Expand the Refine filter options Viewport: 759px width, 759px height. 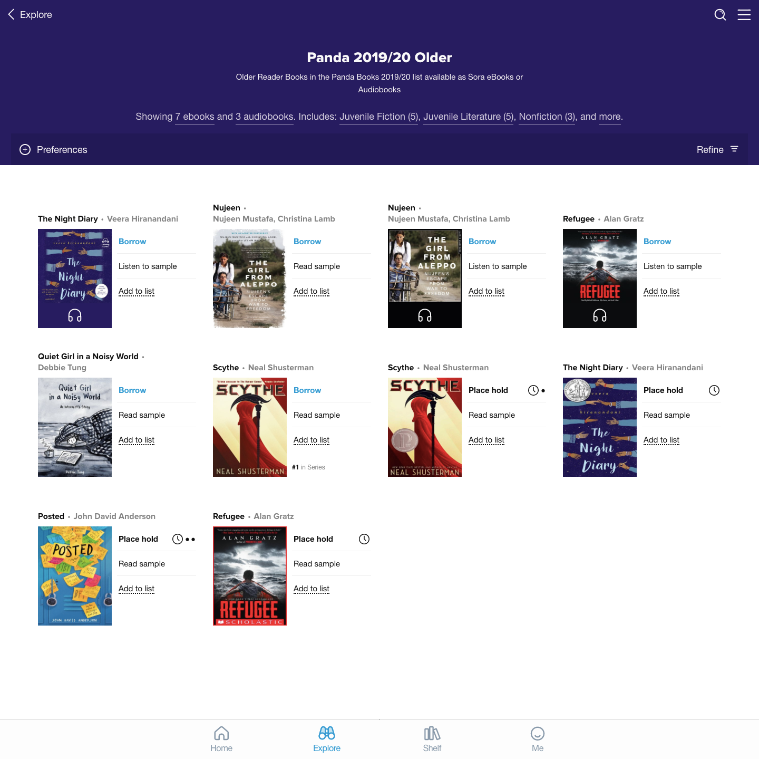point(717,150)
